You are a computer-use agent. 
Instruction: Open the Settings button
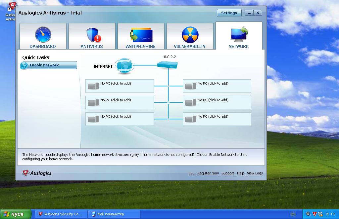(x=229, y=13)
